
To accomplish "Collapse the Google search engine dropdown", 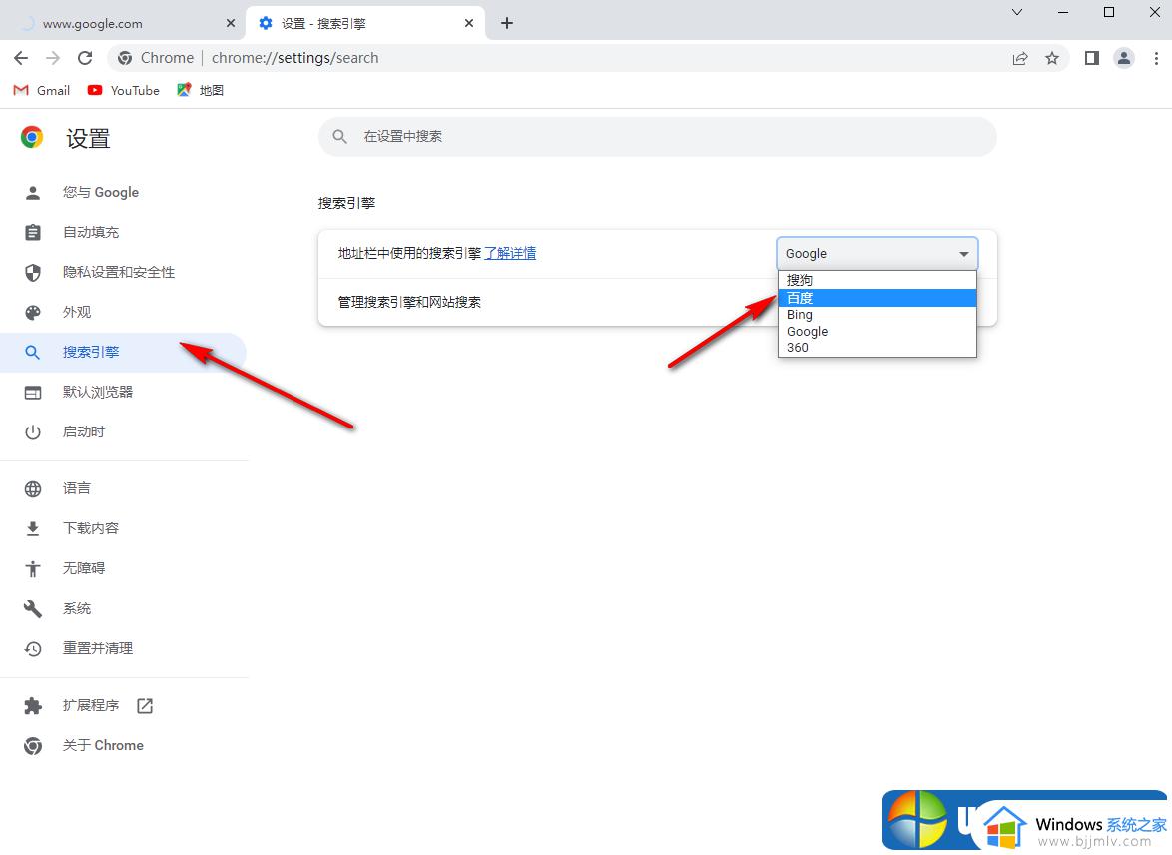I will click(x=877, y=254).
